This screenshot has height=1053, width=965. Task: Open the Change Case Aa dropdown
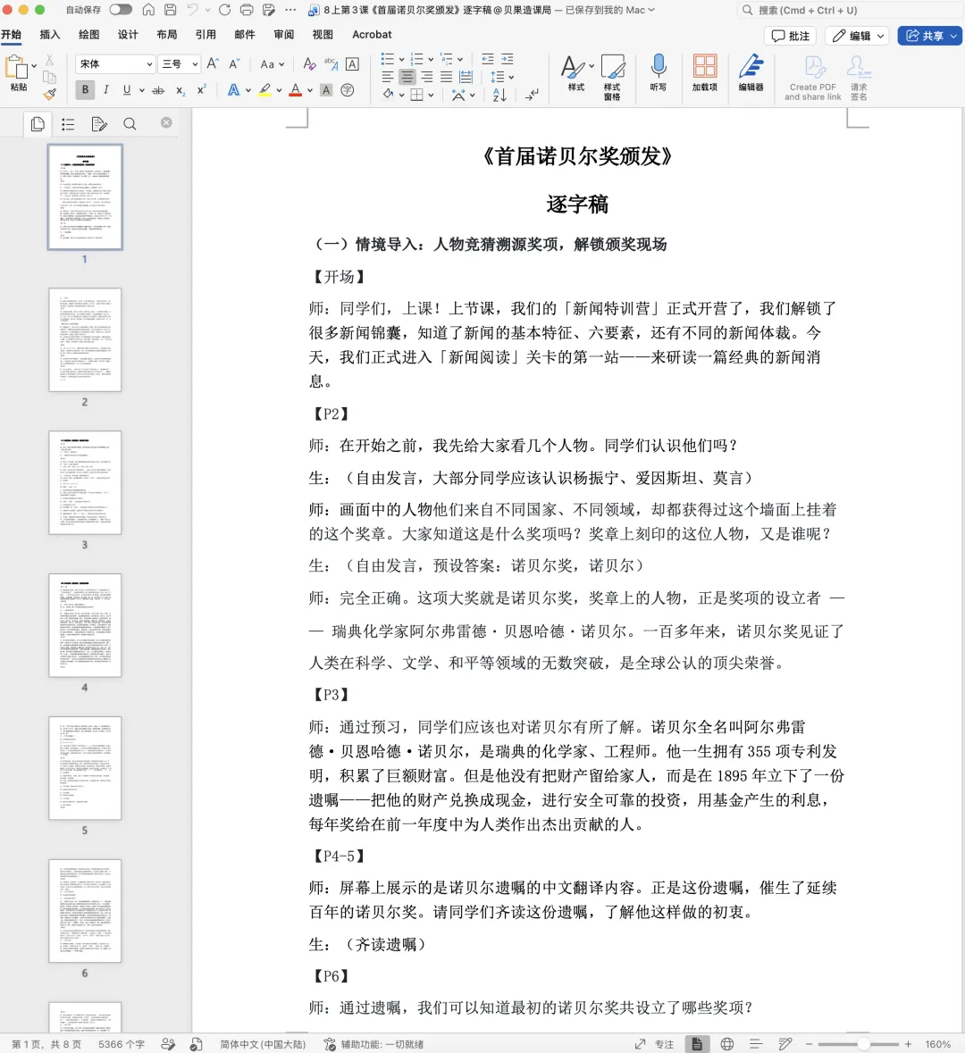[272, 63]
